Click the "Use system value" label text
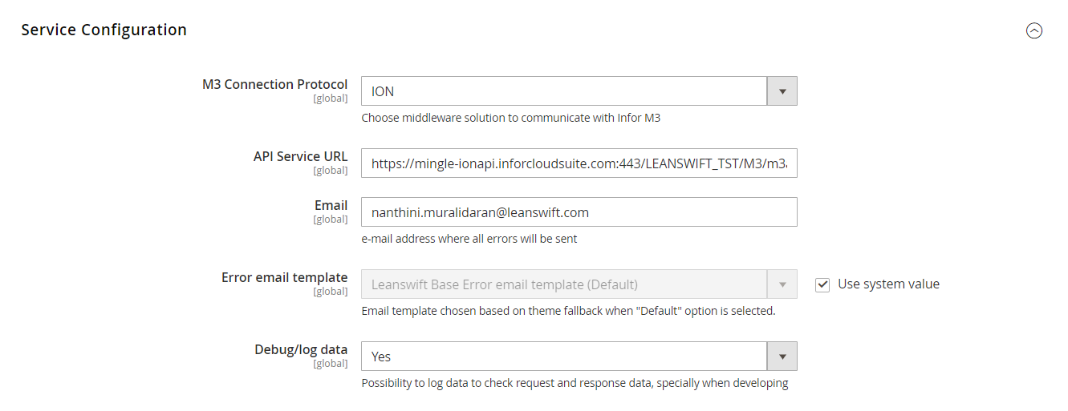Viewport: 1068px width, 411px height. coord(888,284)
